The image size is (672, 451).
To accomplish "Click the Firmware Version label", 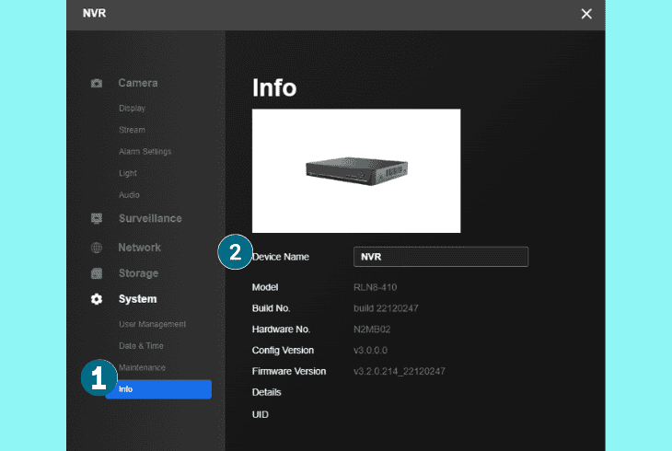I will pyautogui.click(x=289, y=371).
